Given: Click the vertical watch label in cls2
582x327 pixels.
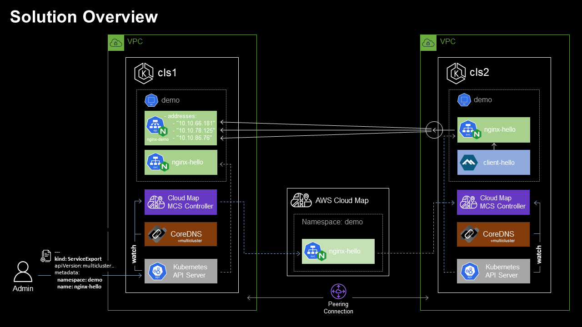Looking at the screenshot, I should coord(539,254).
